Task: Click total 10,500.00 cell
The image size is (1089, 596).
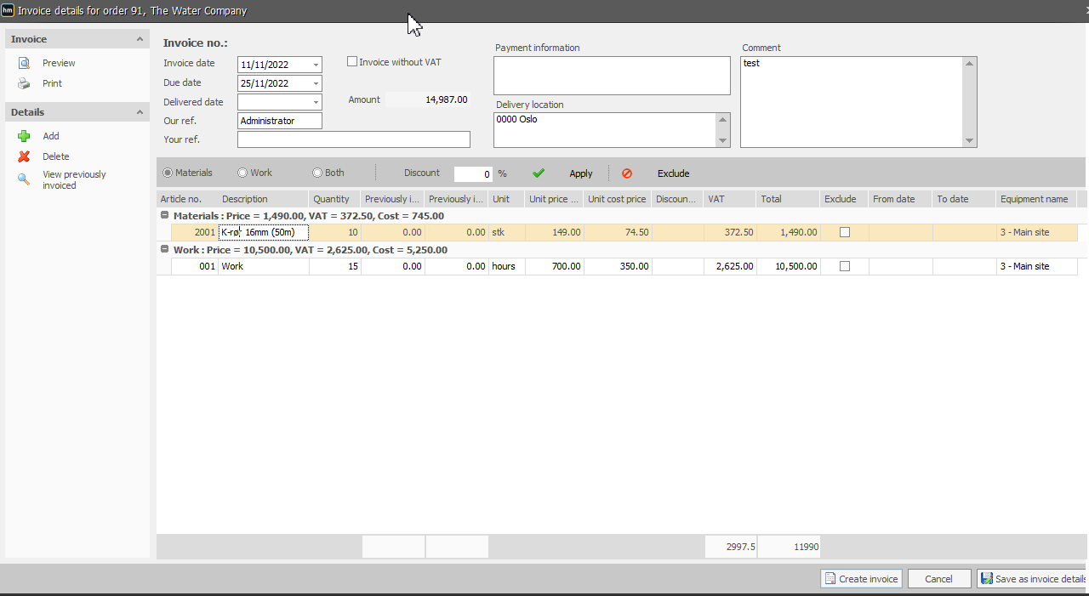Action: (x=789, y=266)
